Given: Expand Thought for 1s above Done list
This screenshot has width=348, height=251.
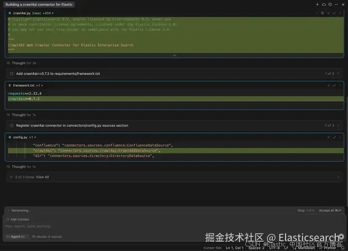Looking at the screenshot, I should click(x=24, y=167).
